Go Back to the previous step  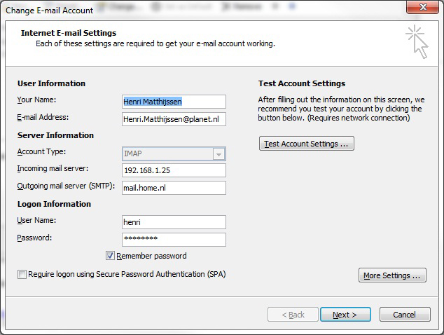[x=293, y=315]
